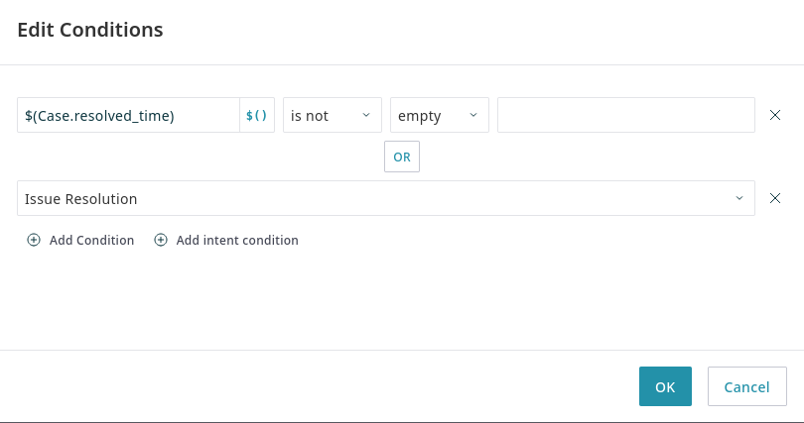
Task: Click the Add Condition link
Action: tap(91, 240)
